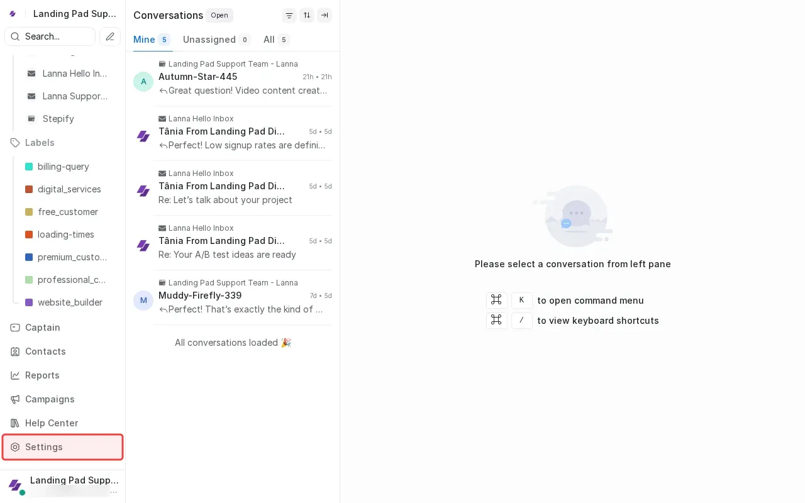This screenshot has height=503, width=805.
Task: Click the Search field
Action: pos(50,36)
